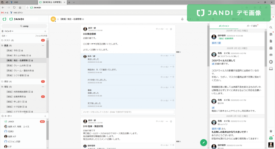Star the 発注しました comment
The width and height of the screenshot is (275, 149).
pos(173,56)
